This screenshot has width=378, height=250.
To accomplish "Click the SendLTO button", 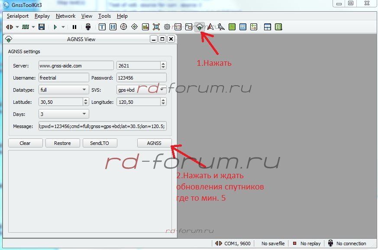I will tap(100, 143).
